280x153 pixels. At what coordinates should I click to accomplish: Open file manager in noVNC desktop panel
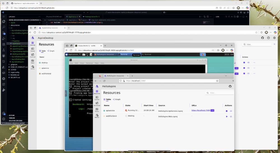pyautogui.click(x=84, y=54)
